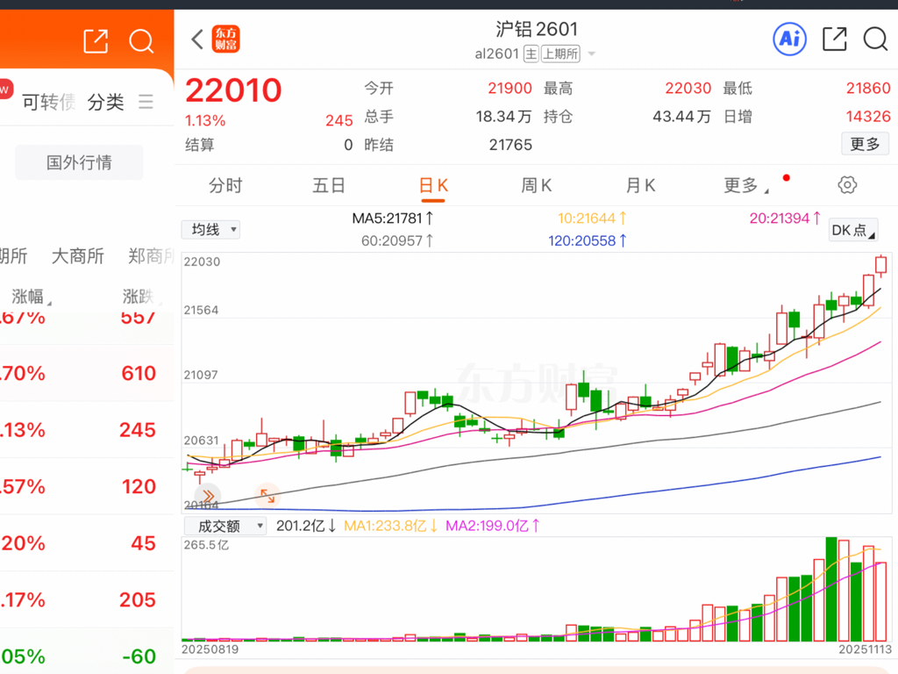Click the 60:20957 moving average label
Image resolution: width=898 pixels, height=674 pixels.
(397, 240)
